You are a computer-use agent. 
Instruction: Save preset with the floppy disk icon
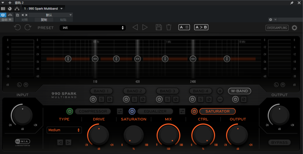[x=159, y=27]
